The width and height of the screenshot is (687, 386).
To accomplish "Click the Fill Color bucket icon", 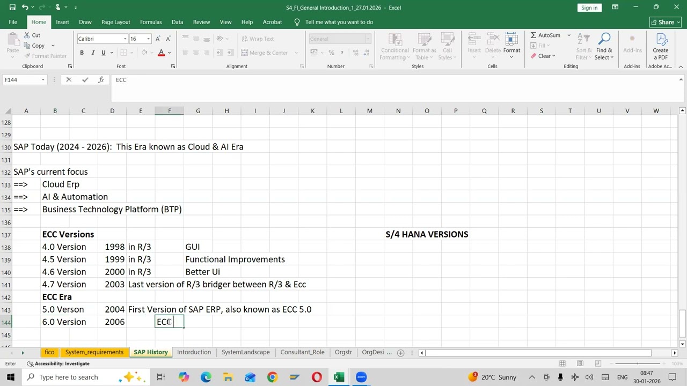I will pyautogui.click(x=144, y=53).
